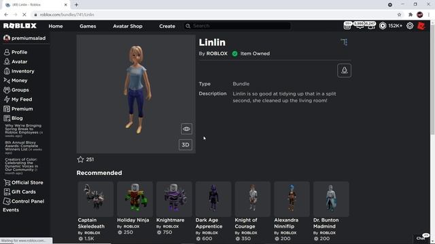Image resolution: width=435 pixels, height=244 pixels.
Task: Switch avatar preview to 3D view
Action: pos(186,144)
